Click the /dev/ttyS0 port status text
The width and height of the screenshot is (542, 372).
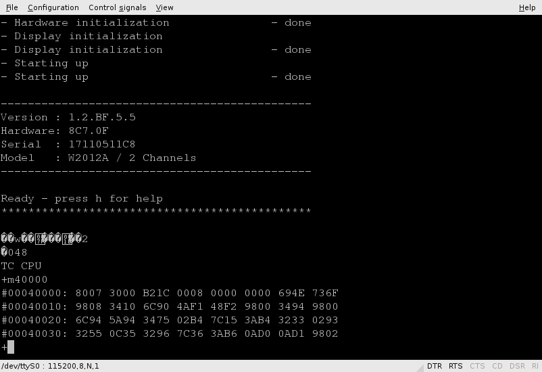(x=50, y=366)
